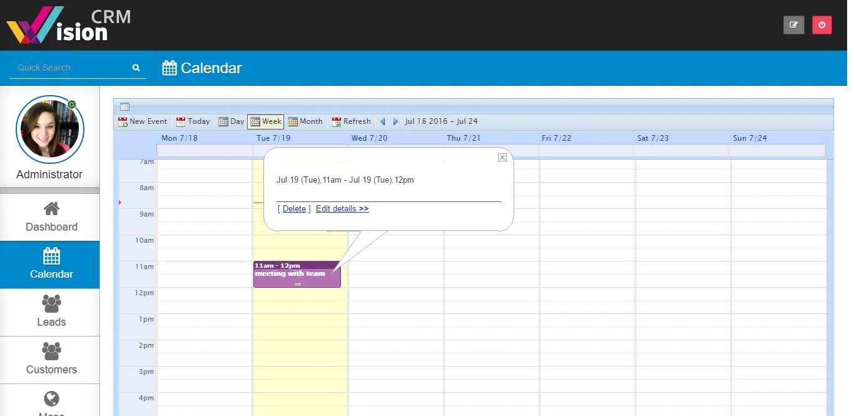
Task: Click the Sat 7/23 column header
Action: [x=653, y=138]
